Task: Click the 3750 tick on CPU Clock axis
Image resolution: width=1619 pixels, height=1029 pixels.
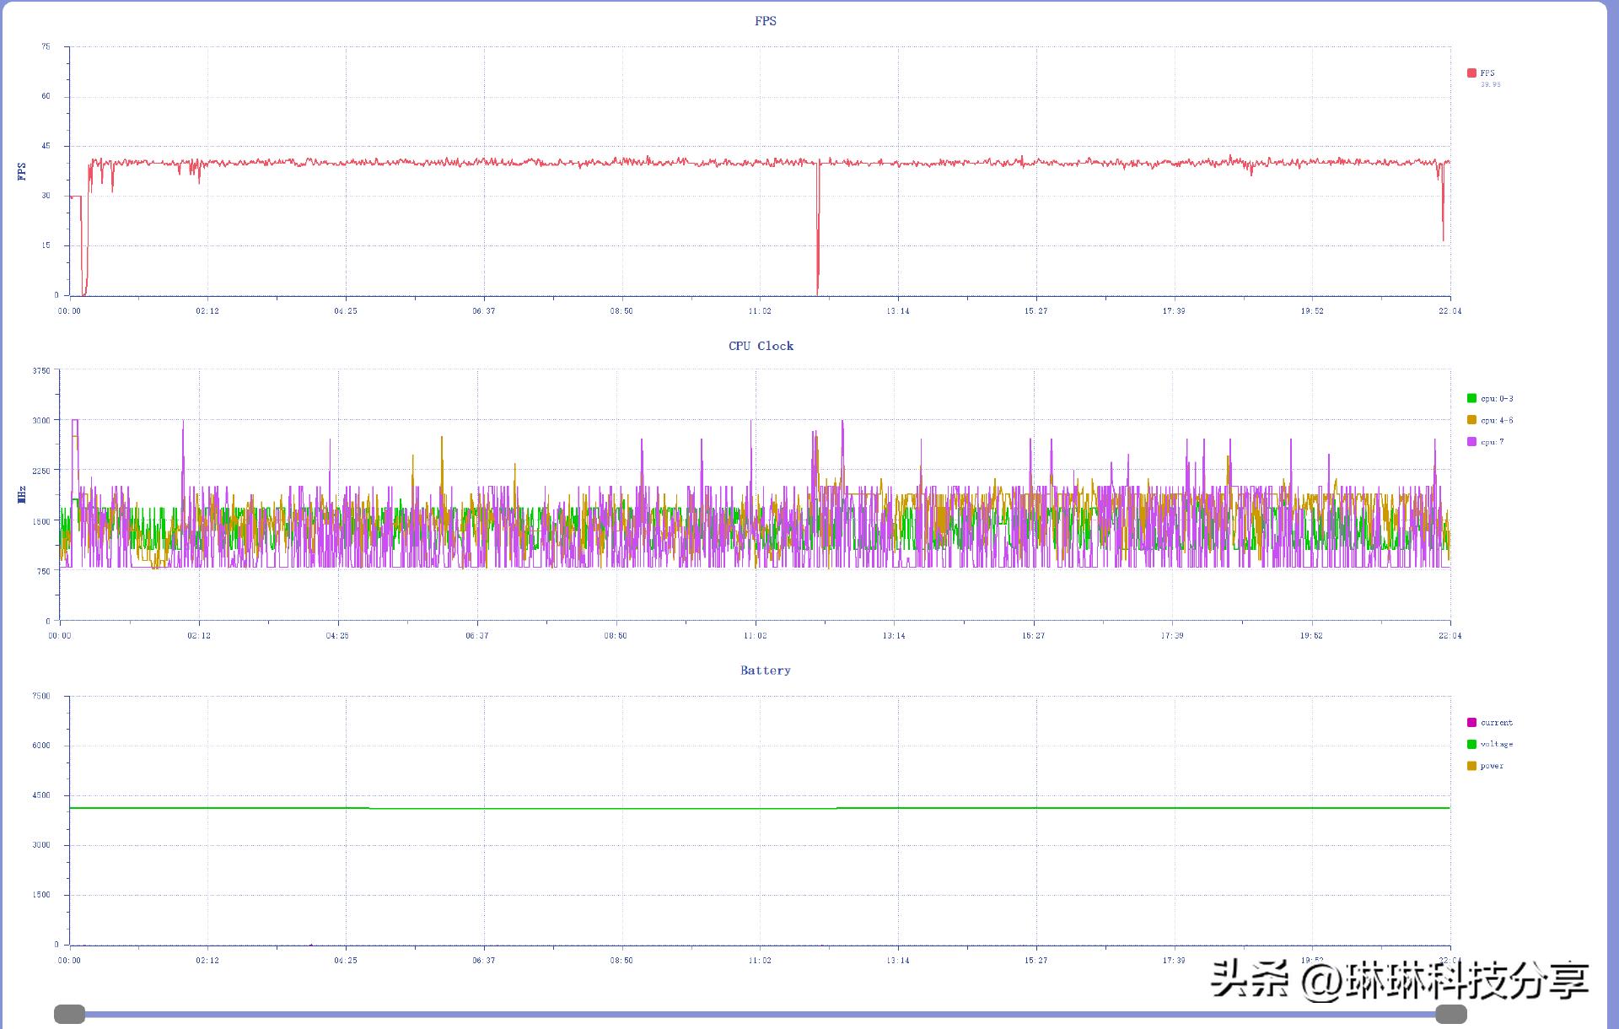Action: point(41,370)
